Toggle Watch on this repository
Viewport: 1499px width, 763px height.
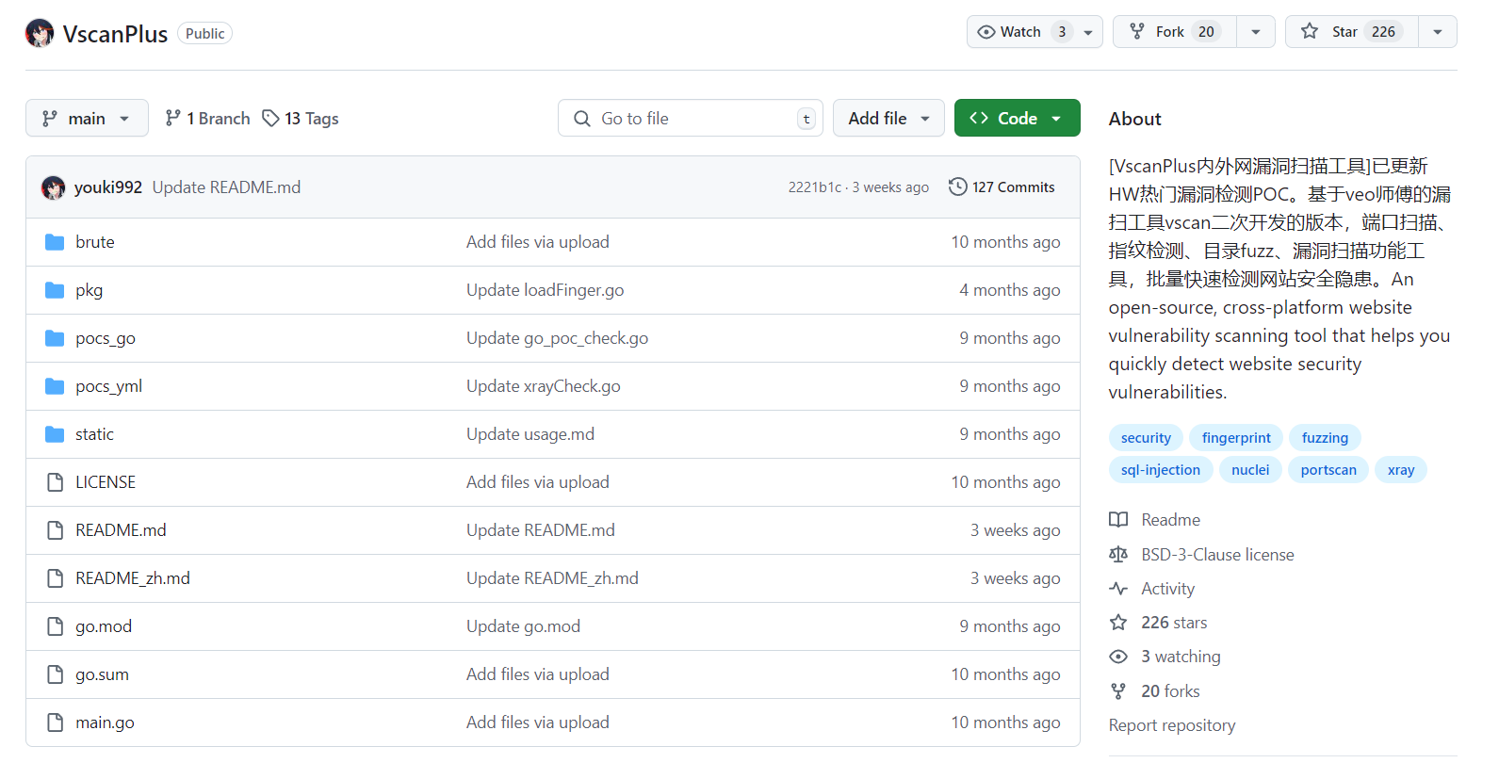(1021, 32)
